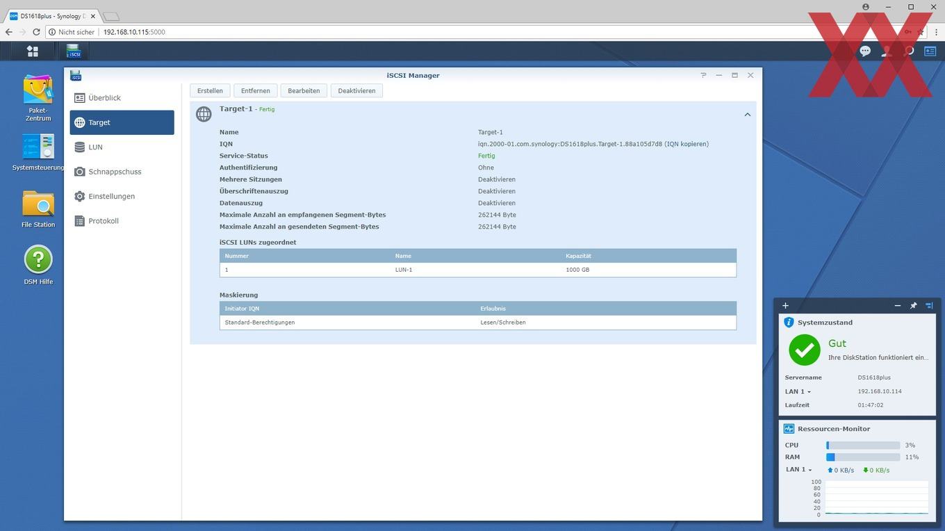
Task: Open the DSM main menu icon
Action: click(32, 51)
